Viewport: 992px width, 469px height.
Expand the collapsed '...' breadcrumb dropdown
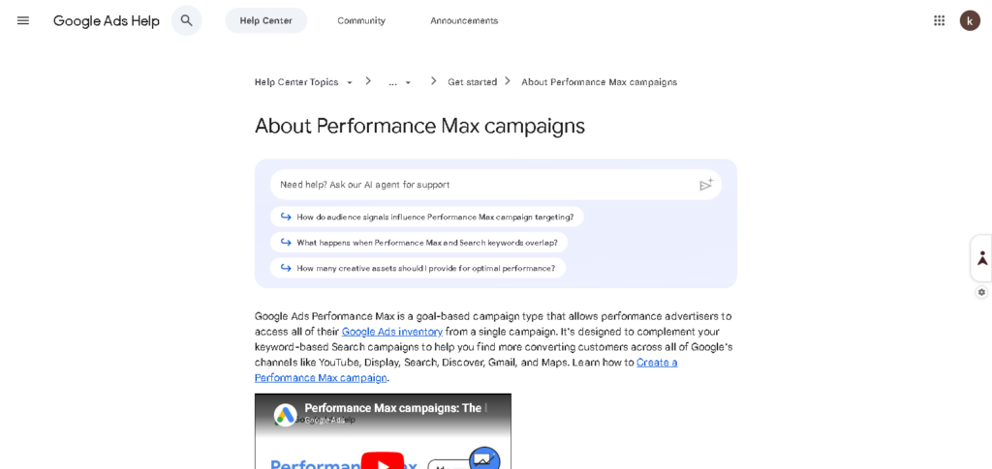click(x=400, y=82)
